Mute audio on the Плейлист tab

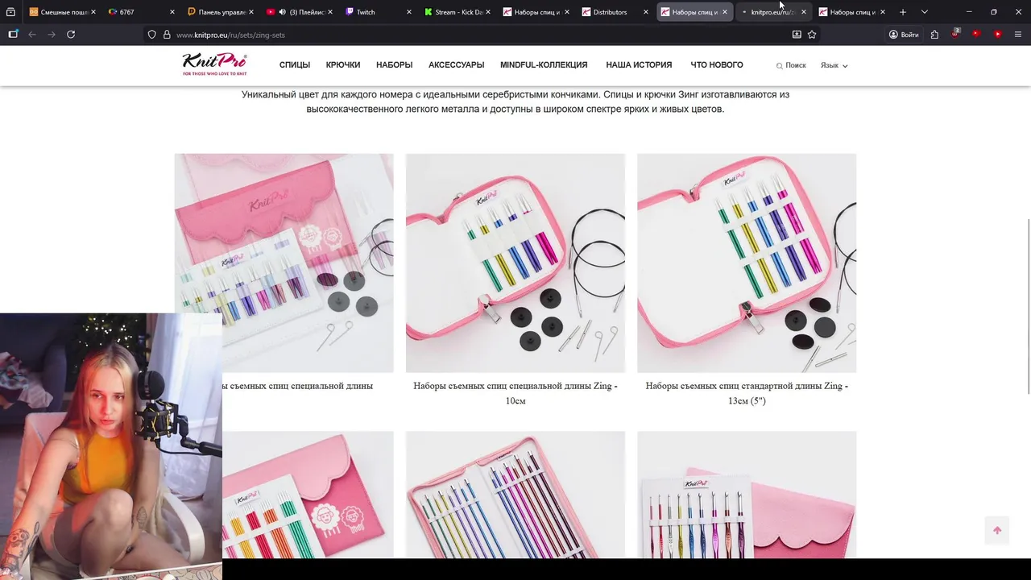pos(282,12)
